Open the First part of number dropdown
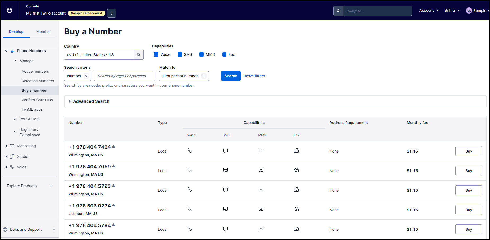This screenshot has width=490, height=240. (x=184, y=76)
